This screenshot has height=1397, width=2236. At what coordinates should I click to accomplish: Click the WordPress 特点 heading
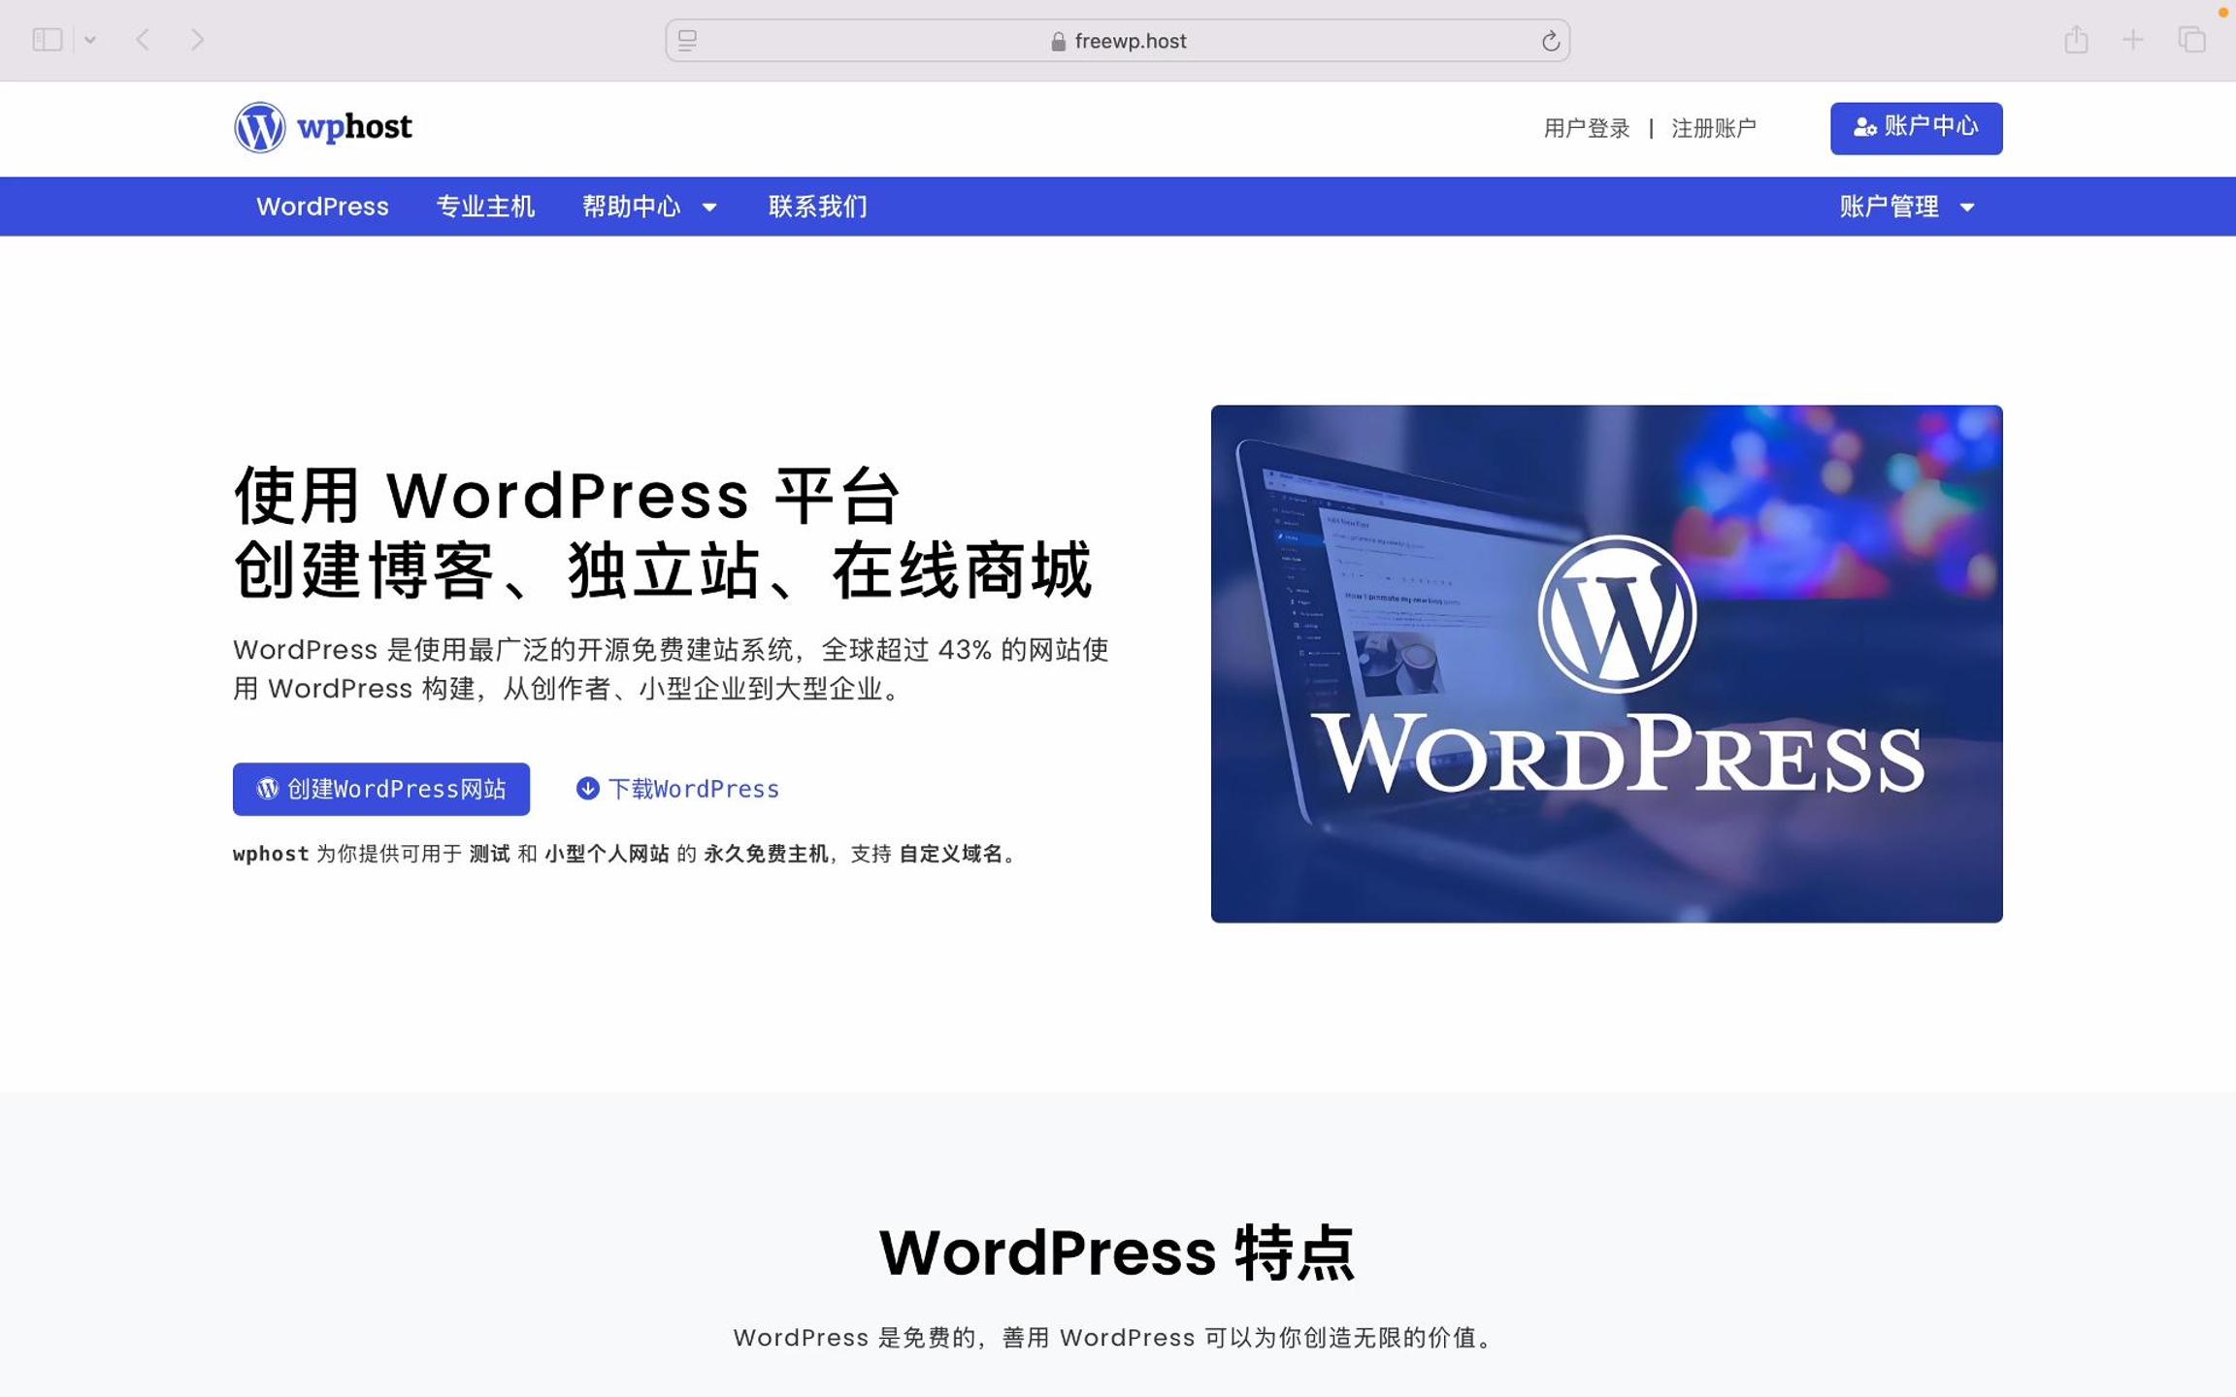[x=1117, y=1251]
